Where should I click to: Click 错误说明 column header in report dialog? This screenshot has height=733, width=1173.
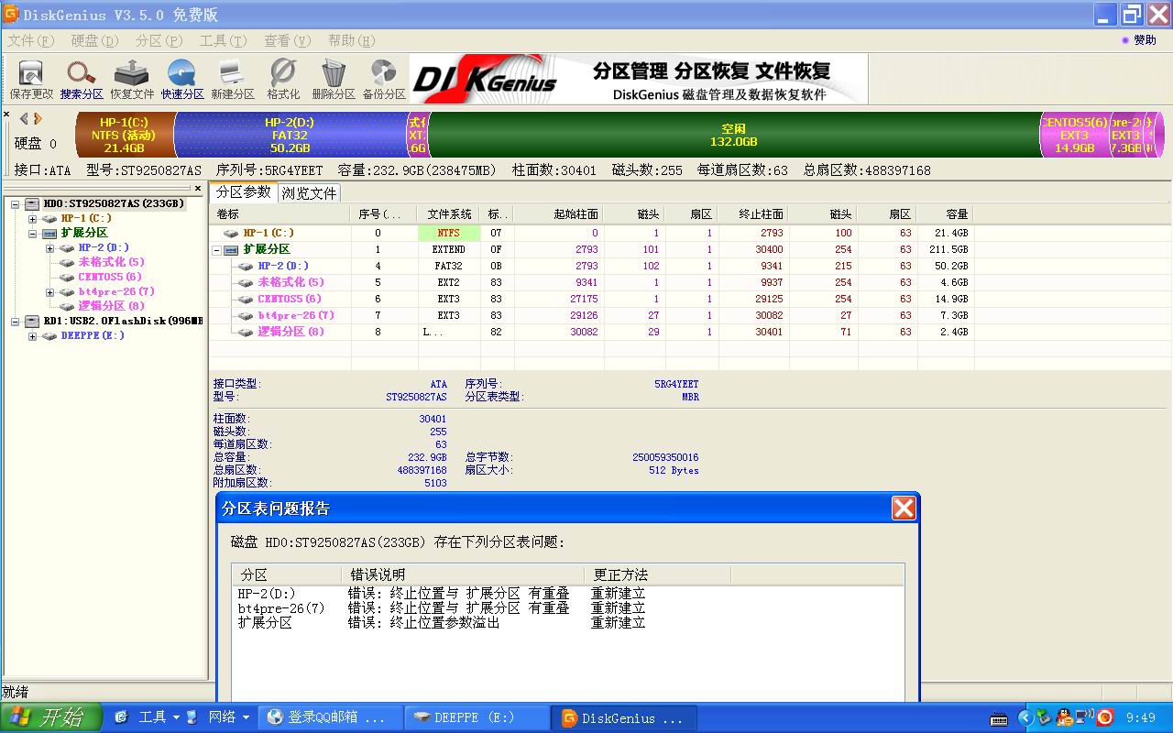coord(463,575)
